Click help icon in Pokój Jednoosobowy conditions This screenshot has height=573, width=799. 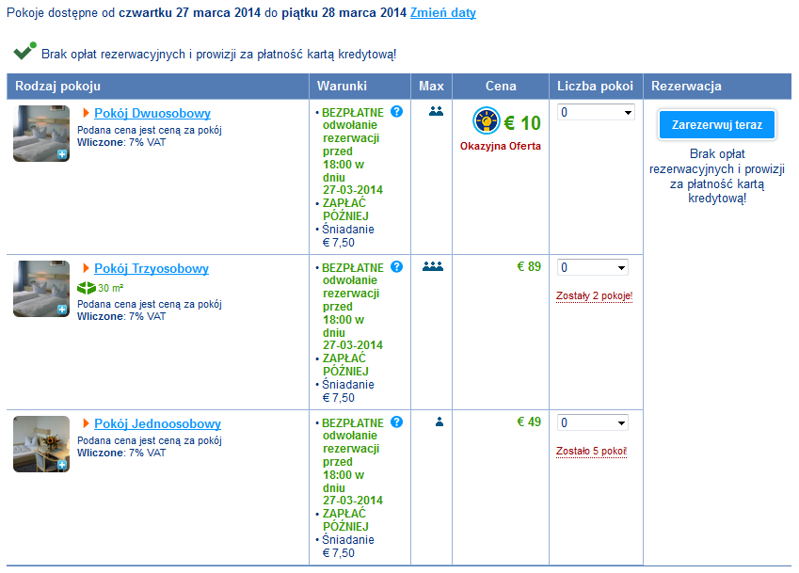(x=396, y=422)
